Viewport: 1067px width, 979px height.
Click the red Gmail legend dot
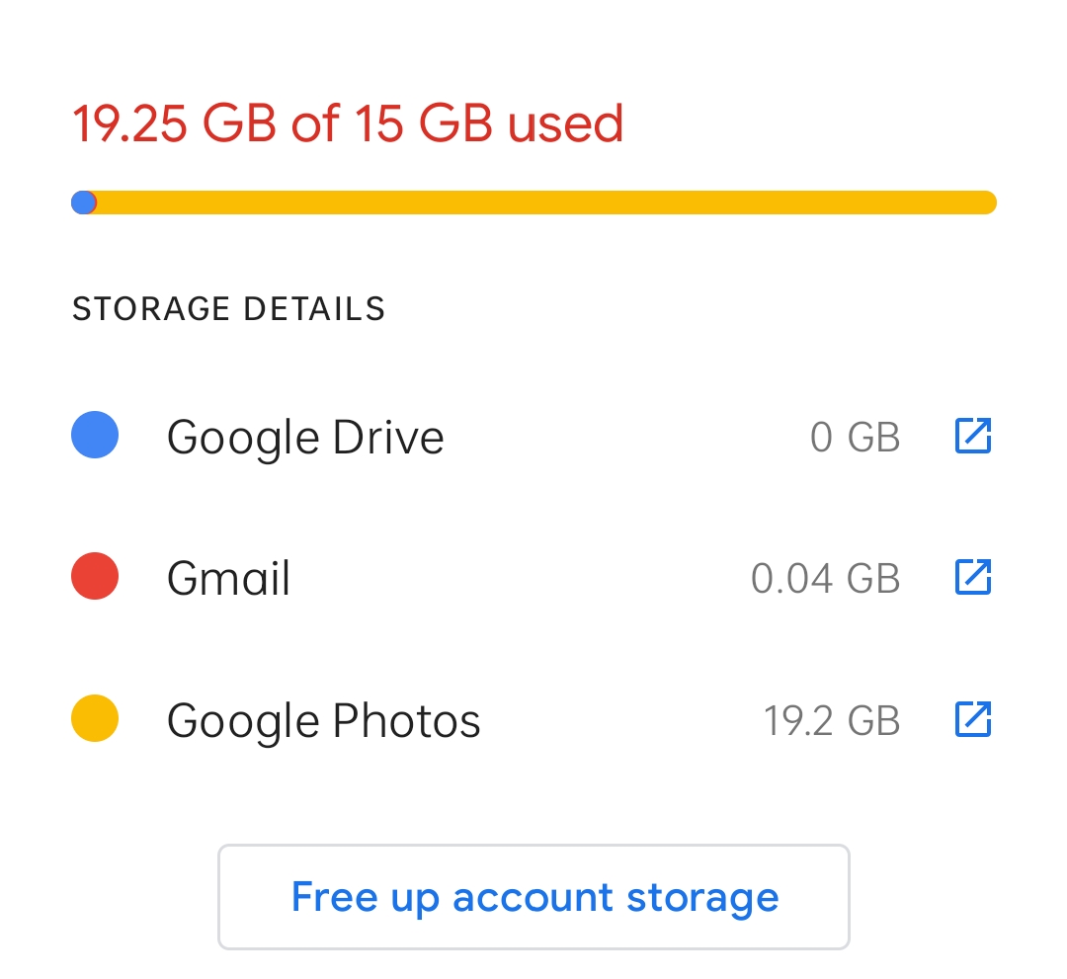click(x=95, y=577)
